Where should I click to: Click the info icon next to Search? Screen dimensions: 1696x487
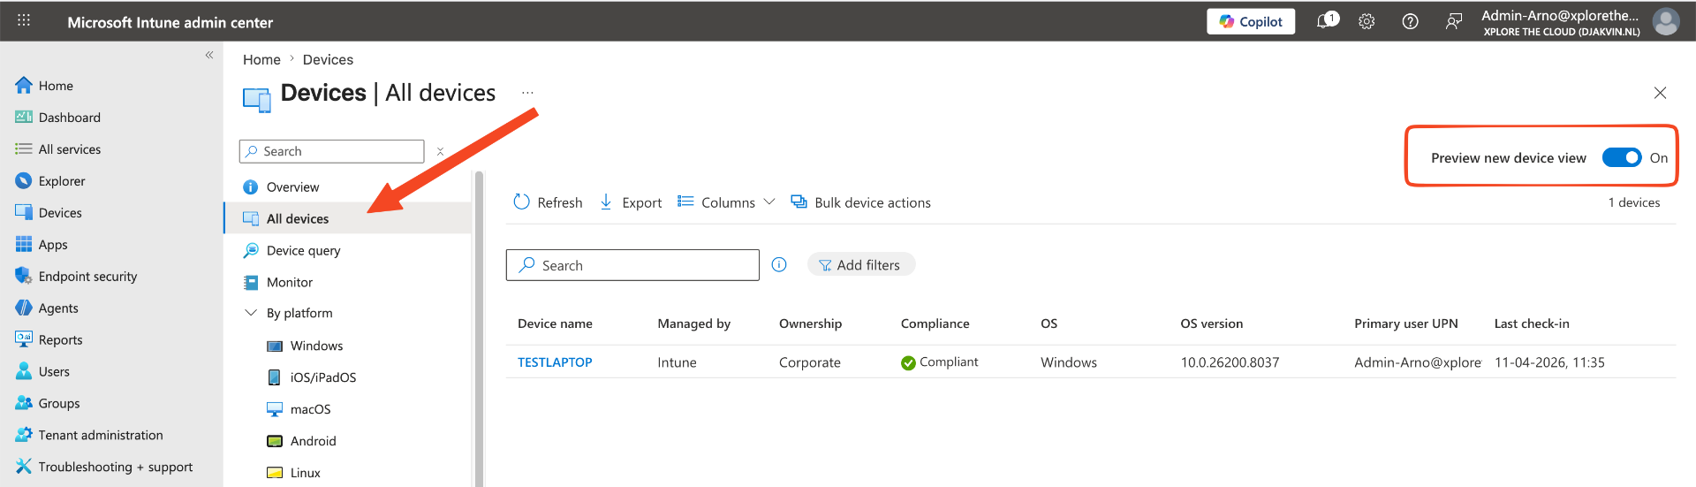tap(779, 264)
